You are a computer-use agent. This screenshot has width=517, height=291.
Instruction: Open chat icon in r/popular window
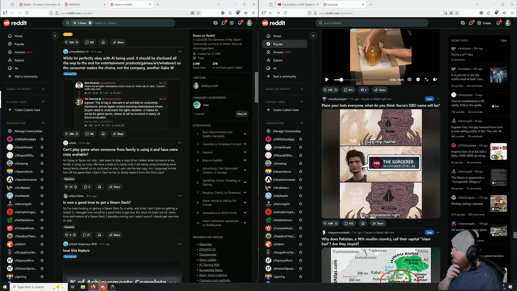[471, 23]
